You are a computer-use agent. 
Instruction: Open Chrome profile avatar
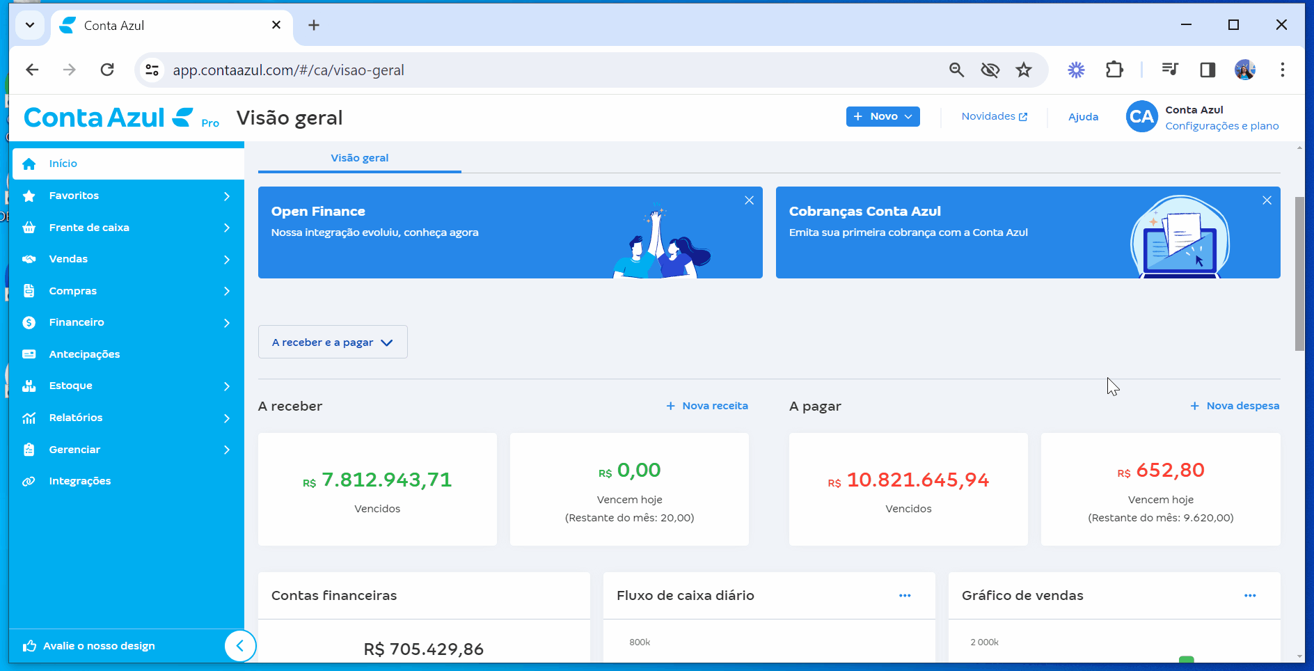(1245, 70)
